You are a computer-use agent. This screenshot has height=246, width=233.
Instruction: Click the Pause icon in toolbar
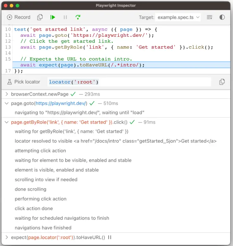[x=65, y=17]
